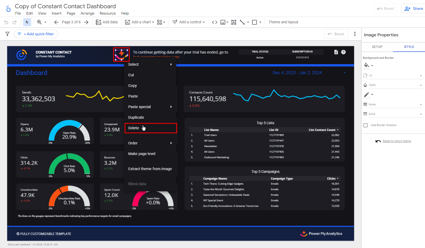Select the selection mode pointer tool
Viewport: 425px width, 248px height.
coord(27,22)
